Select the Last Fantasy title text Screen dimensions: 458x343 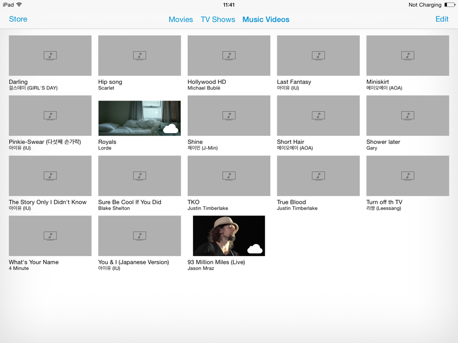click(294, 82)
